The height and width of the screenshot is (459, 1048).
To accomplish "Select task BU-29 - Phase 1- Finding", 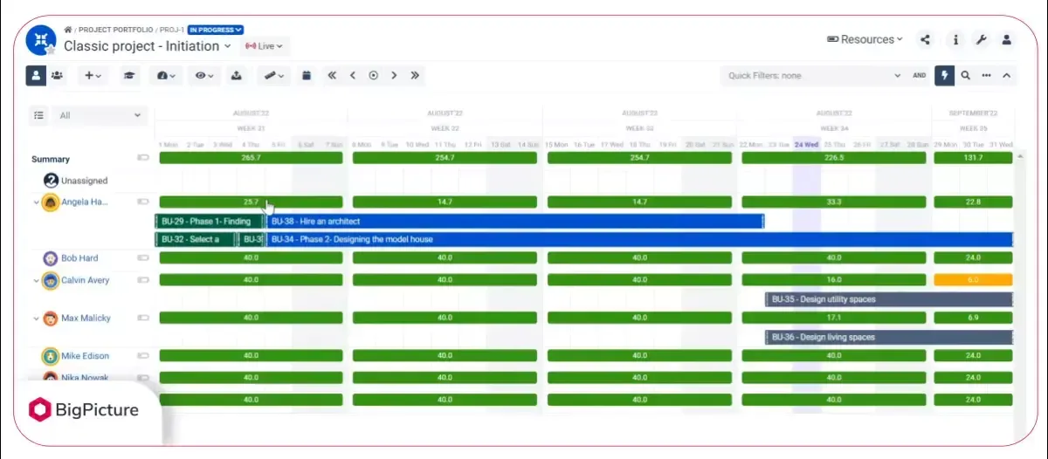I will (210, 222).
